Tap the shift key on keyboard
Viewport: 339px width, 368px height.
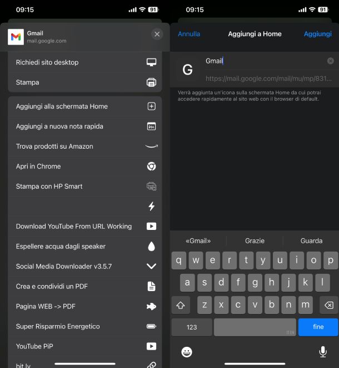[181, 305]
